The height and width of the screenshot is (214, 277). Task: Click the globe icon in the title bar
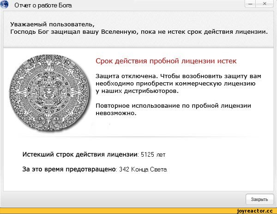6,5
